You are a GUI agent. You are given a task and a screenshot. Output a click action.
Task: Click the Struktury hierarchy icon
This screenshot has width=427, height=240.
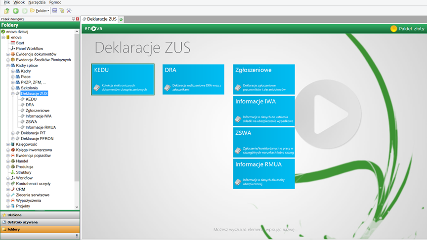(13, 172)
